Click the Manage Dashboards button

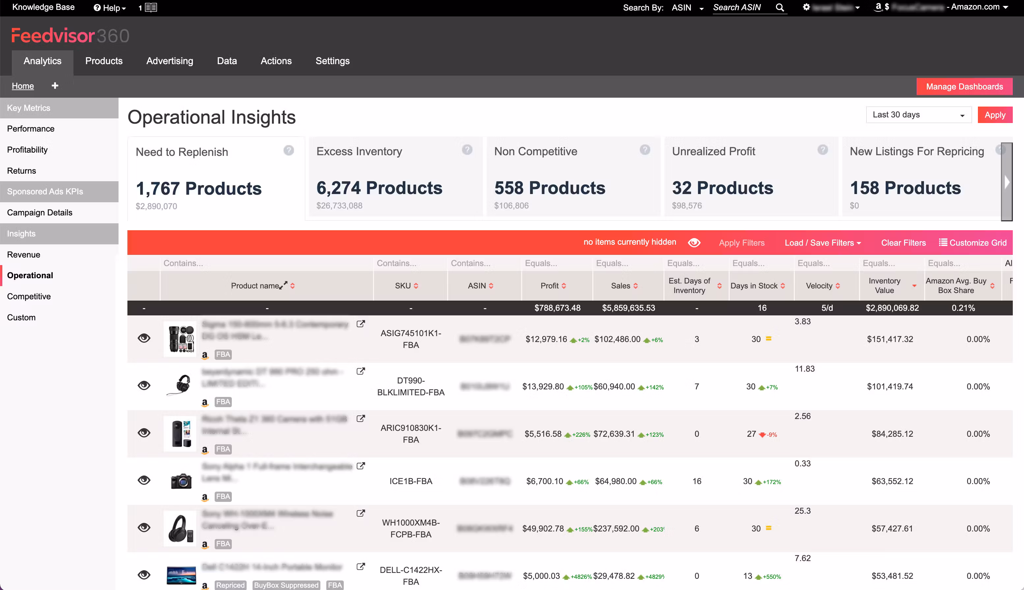pos(964,86)
